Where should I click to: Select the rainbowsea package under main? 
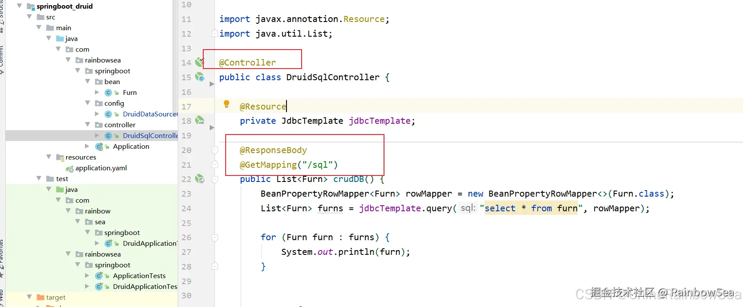103,60
